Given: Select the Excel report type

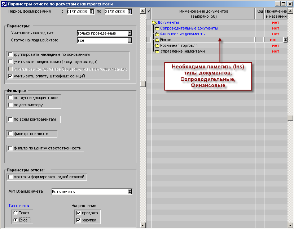Looking at the screenshot, I should click(x=16, y=220).
